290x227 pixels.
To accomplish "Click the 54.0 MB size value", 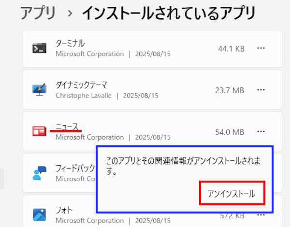I will 230,132.
